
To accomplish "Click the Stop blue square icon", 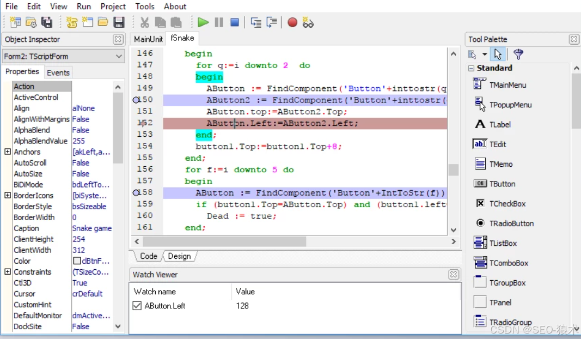I will pyautogui.click(x=235, y=23).
